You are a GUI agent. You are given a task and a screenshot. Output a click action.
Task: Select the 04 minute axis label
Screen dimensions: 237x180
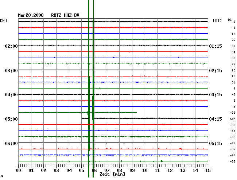[x=69, y=171]
